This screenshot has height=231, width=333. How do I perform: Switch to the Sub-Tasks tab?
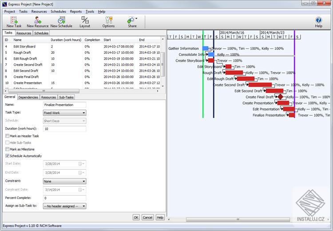pyautogui.click(x=66, y=97)
